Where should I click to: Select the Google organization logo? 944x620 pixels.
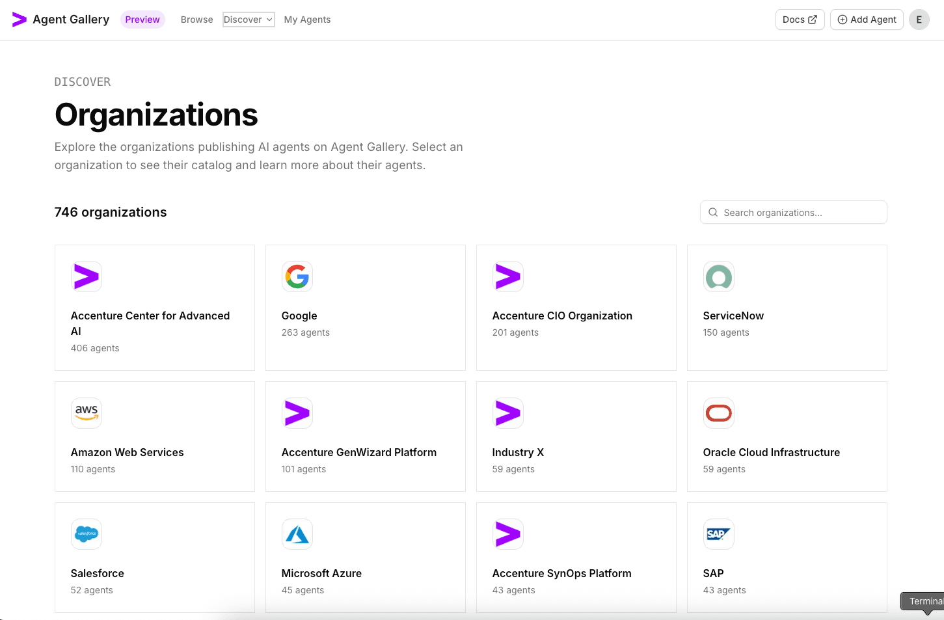(297, 276)
